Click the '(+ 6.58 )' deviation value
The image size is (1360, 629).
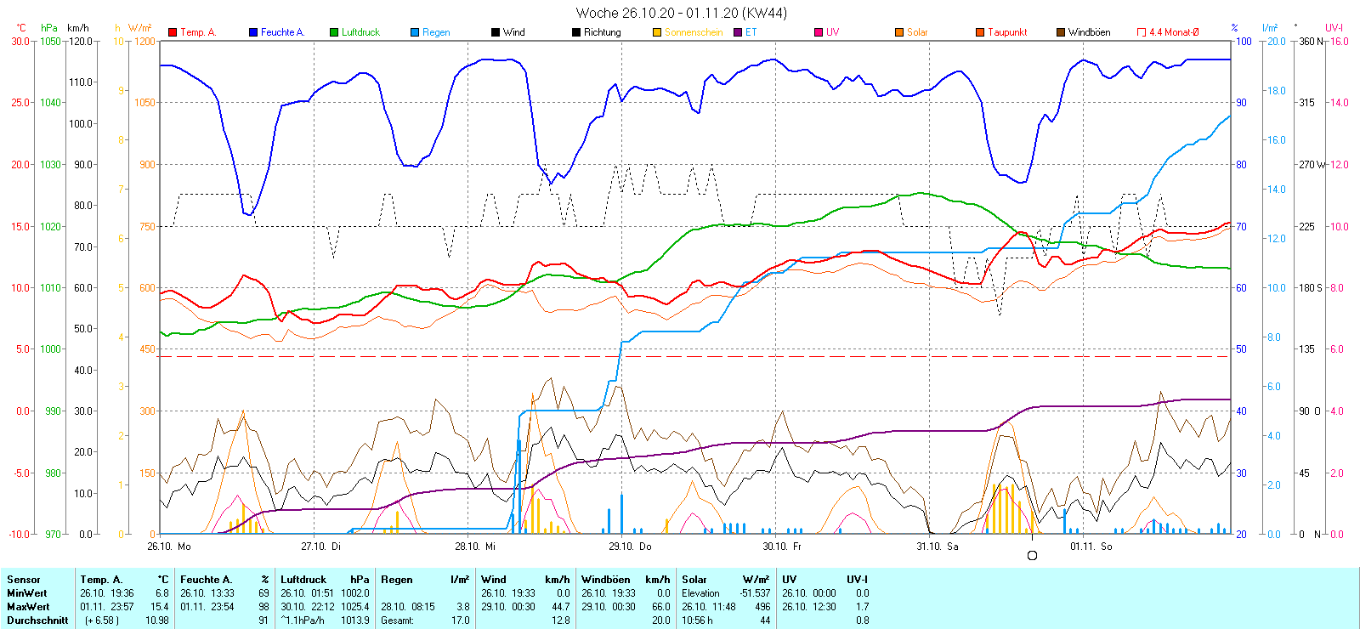102,620
